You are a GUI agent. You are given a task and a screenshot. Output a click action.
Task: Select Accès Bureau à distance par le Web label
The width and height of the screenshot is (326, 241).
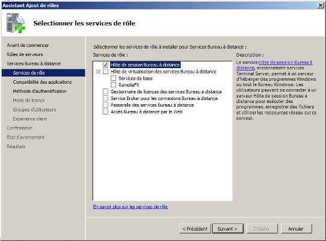[x=146, y=111]
